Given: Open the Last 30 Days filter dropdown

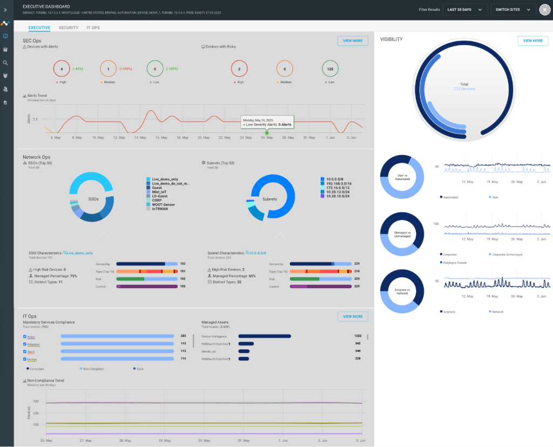Looking at the screenshot, I should pyautogui.click(x=465, y=10).
